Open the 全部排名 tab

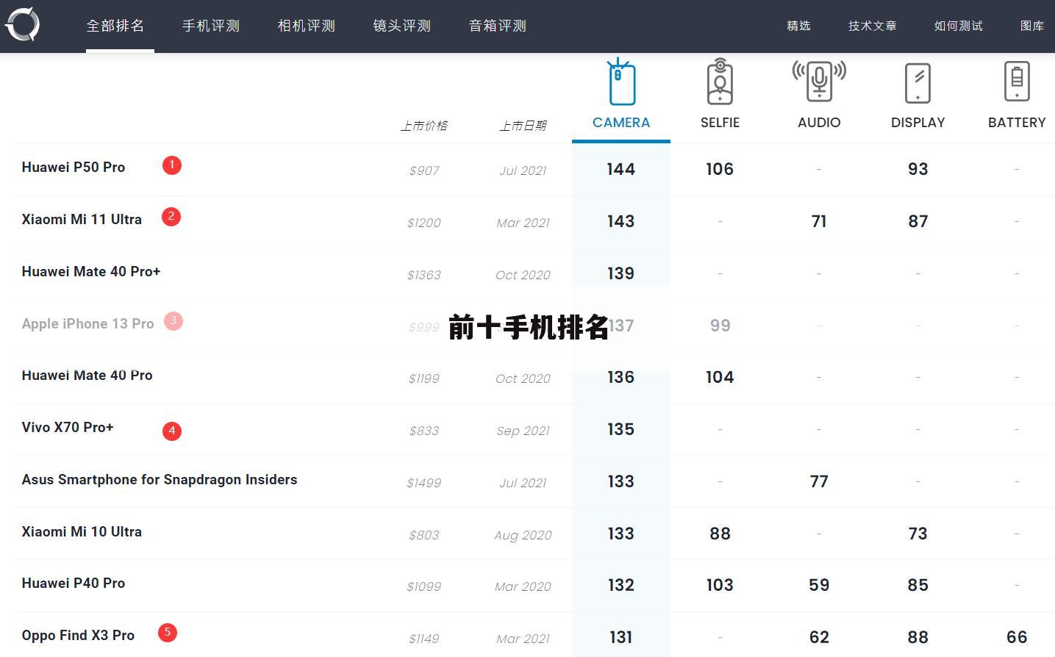(x=115, y=26)
